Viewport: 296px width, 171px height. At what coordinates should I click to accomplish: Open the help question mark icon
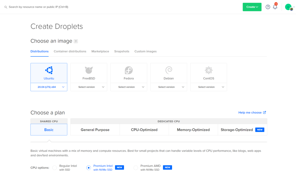coord(268,7)
